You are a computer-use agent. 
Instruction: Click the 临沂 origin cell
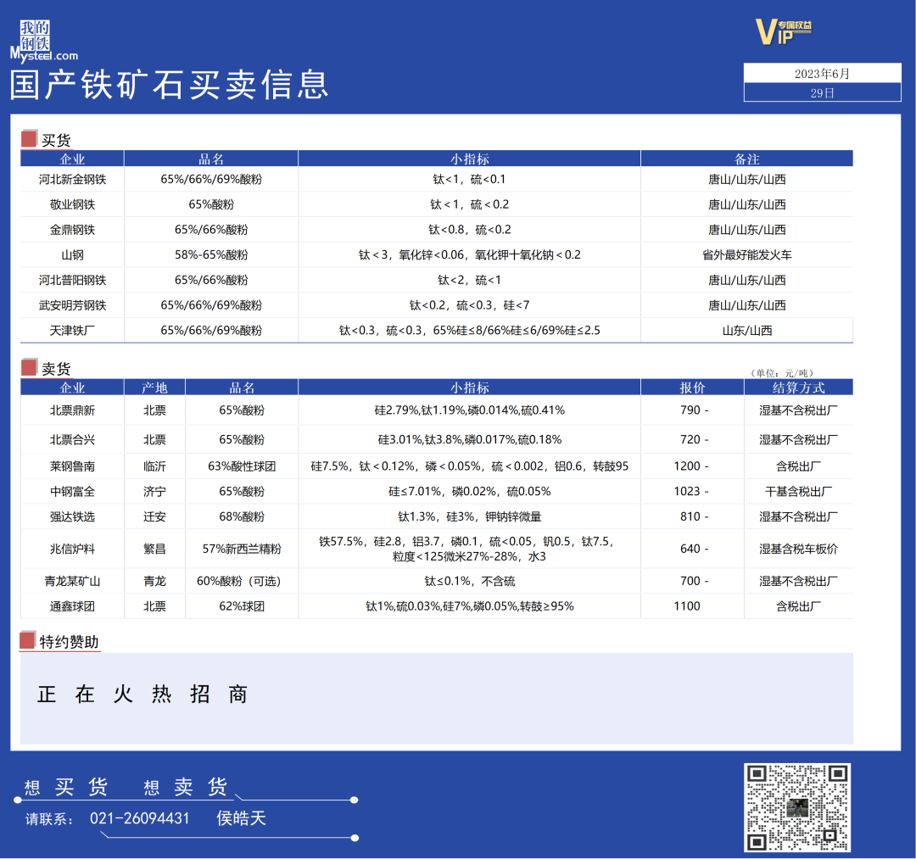[154, 466]
